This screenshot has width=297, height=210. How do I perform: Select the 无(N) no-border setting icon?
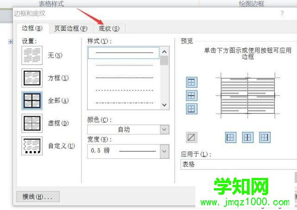pyautogui.click(x=32, y=55)
